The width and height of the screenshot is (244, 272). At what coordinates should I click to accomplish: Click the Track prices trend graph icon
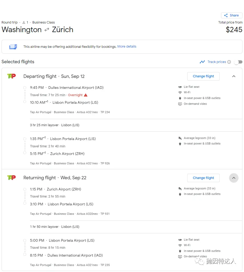202,62
